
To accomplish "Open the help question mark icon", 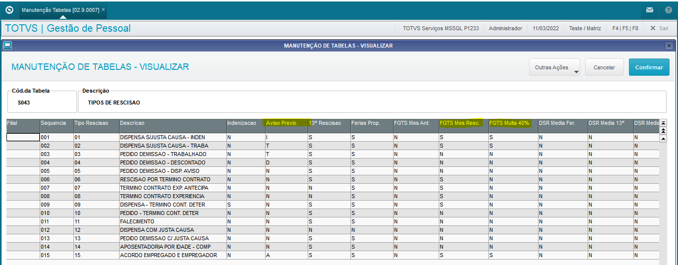I will tap(668, 10).
